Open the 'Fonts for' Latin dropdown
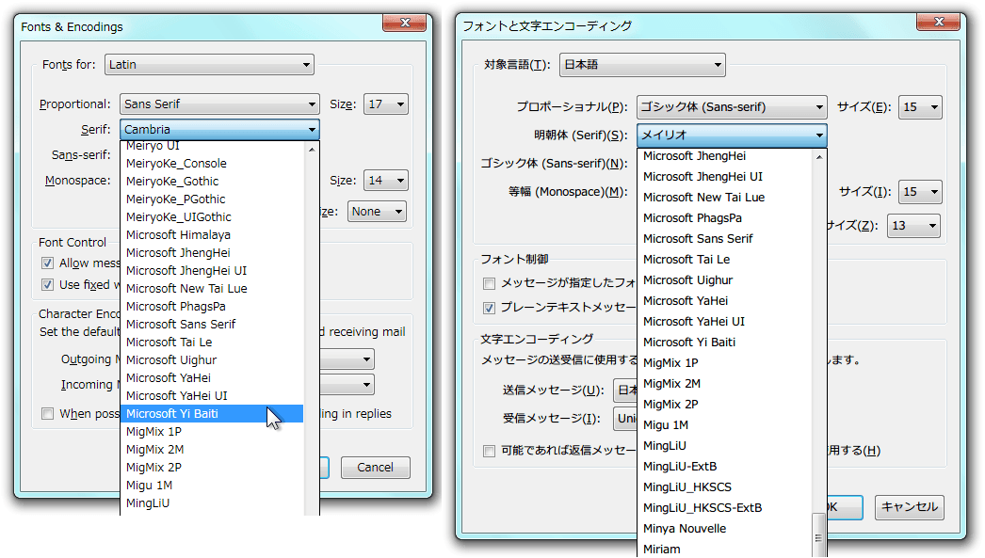Viewport: 985px width, 558px height. tap(209, 65)
